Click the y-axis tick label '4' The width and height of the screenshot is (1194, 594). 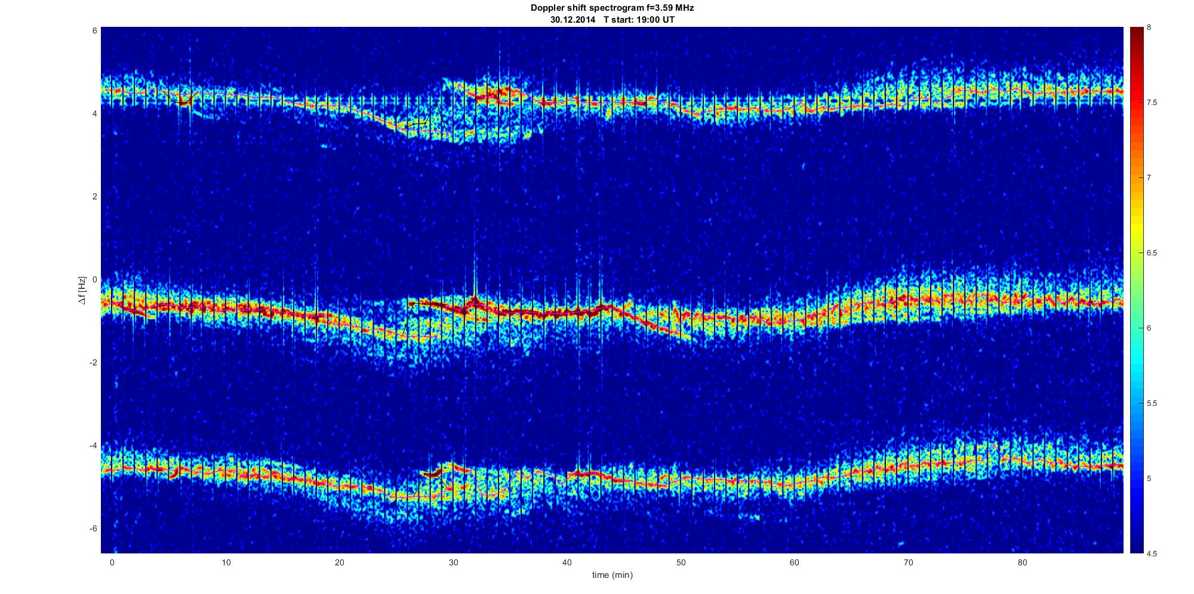pos(94,113)
